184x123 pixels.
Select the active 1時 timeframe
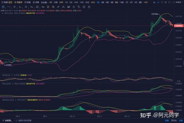[x=98, y=2]
